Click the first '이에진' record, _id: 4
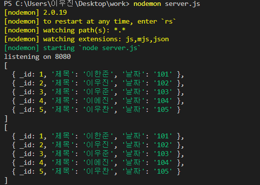Viewport: 260px width, 185px height. (x=98, y=101)
